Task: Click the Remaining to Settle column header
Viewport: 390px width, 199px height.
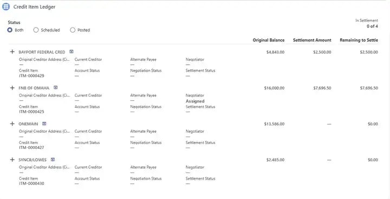Action: (359, 40)
